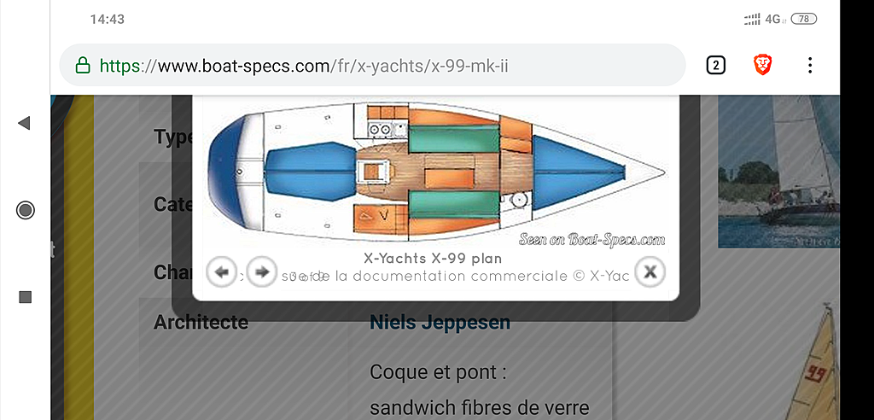Click the boat-specs.com address bar URL
Screen dimensions: 874x420
pyautogui.click(x=304, y=65)
